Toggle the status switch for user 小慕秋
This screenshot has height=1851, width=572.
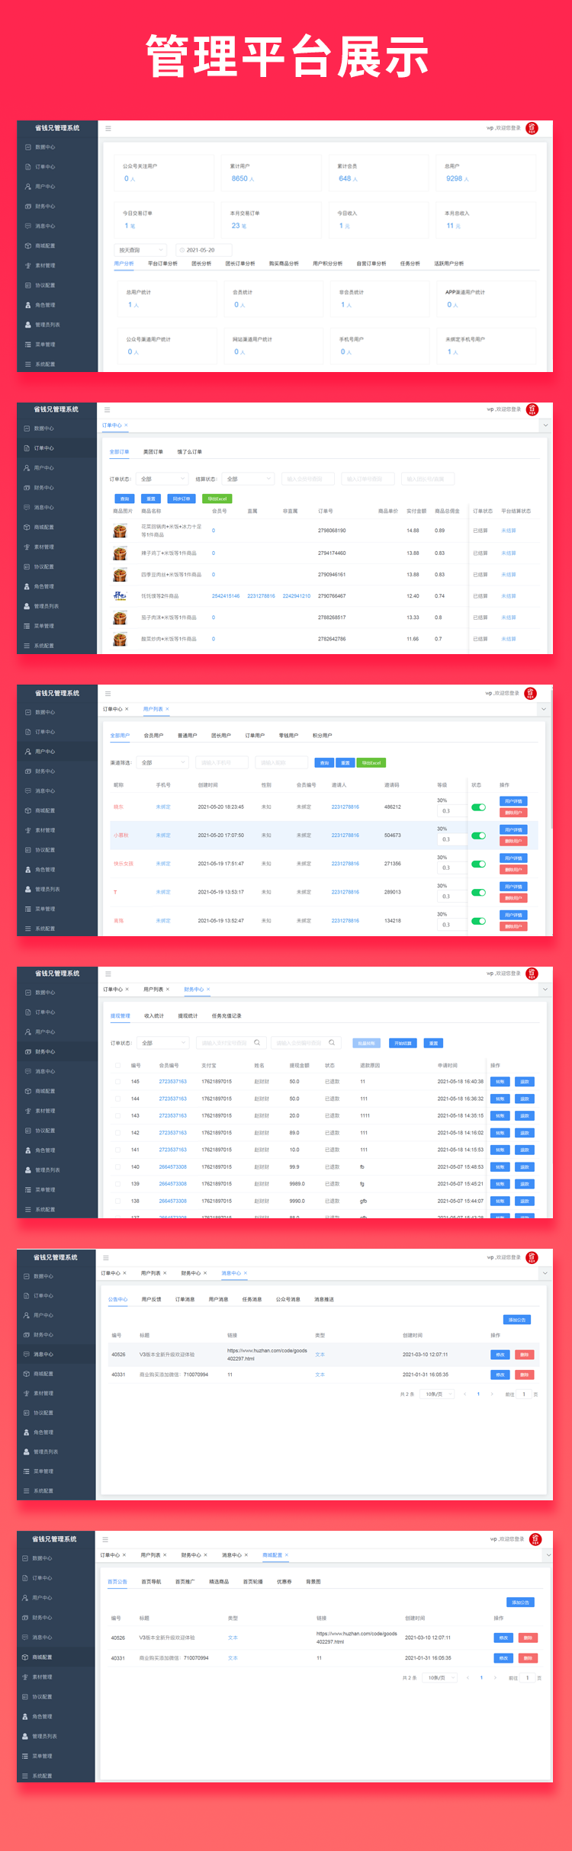[478, 836]
